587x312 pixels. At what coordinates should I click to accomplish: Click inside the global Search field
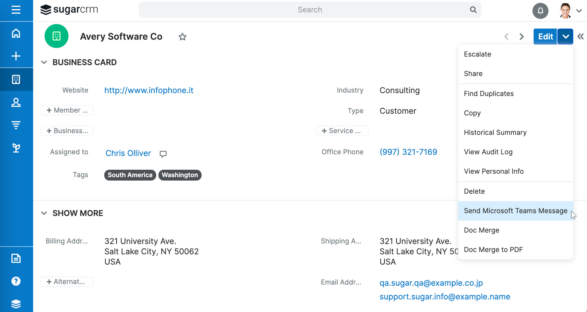pyautogui.click(x=310, y=9)
